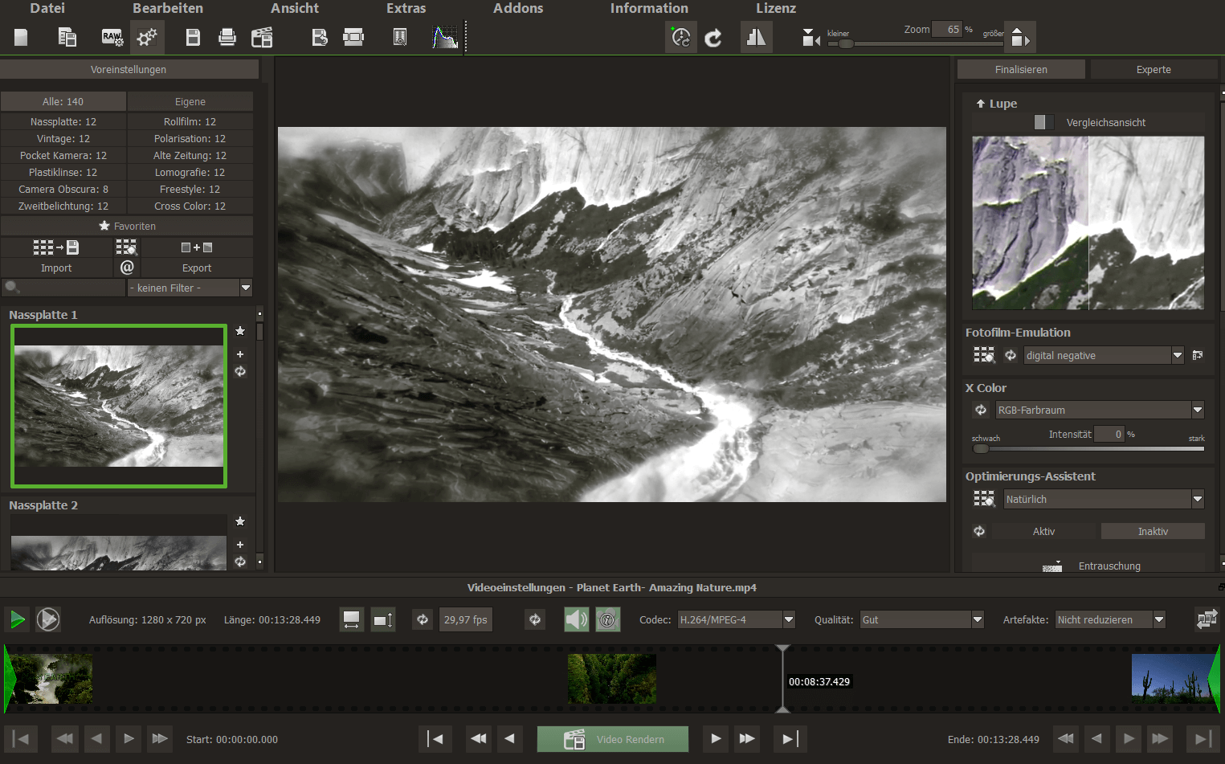This screenshot has width=1225, height=764.
Task: Adjust the Zoom slider handle
Action: (846, 43)
